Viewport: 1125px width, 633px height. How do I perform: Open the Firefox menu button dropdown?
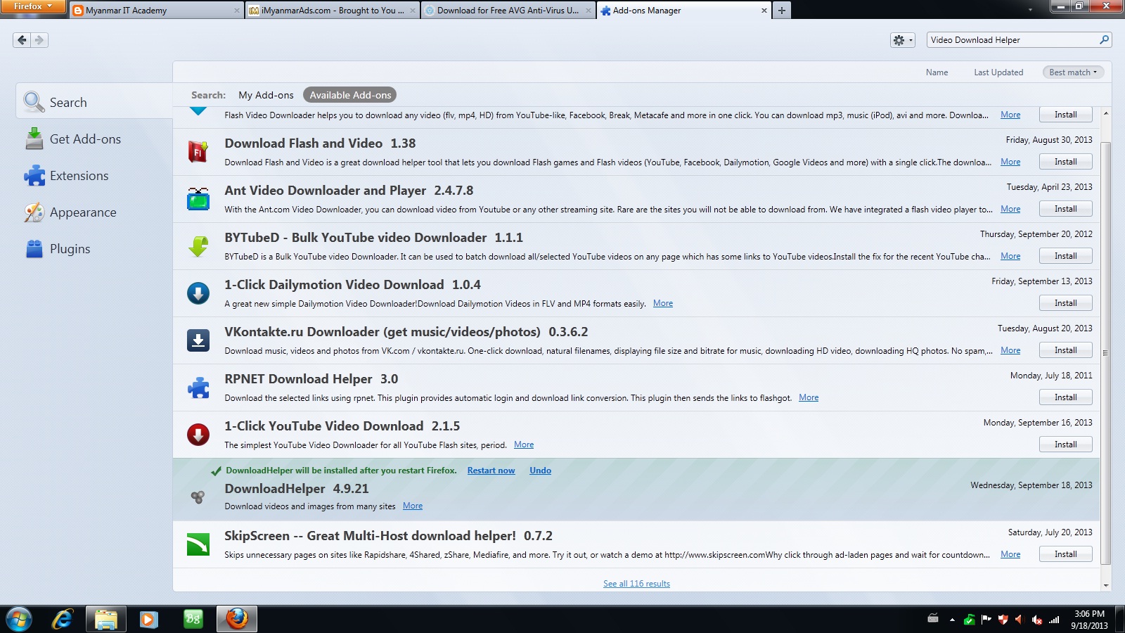click(33, 6)
